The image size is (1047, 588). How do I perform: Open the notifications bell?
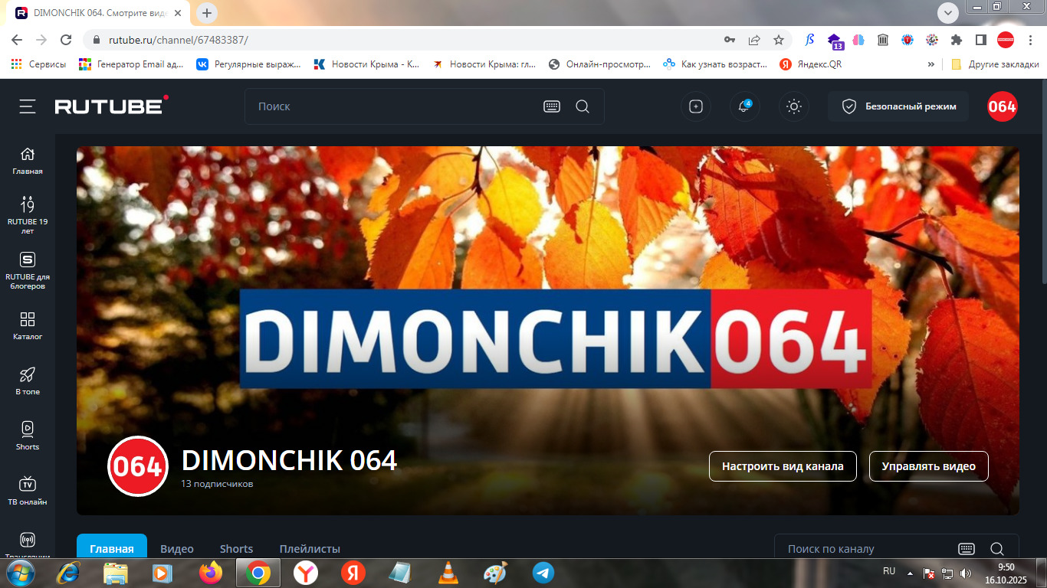click(x=743, y=106)
